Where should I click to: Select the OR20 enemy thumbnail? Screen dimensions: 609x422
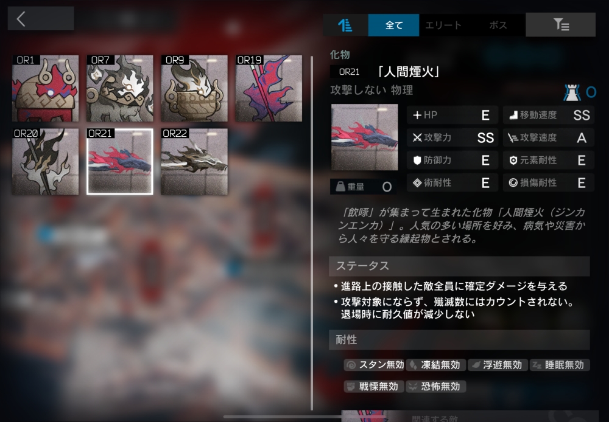46,162
